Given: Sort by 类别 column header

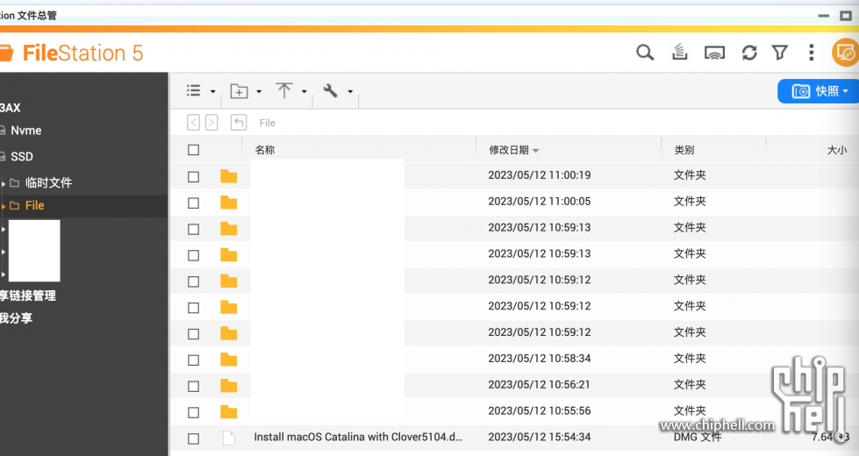Looking at the screenshot, I should tap(684, 150).
